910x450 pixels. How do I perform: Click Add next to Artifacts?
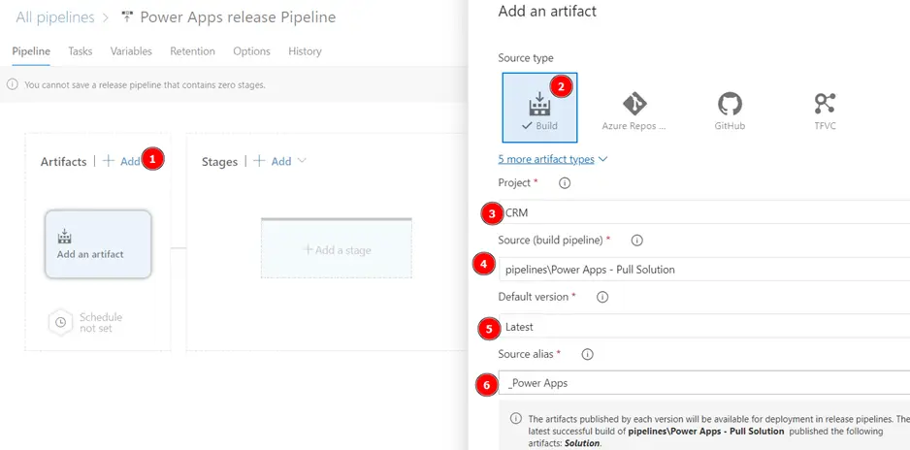click(x=122, y=161)
